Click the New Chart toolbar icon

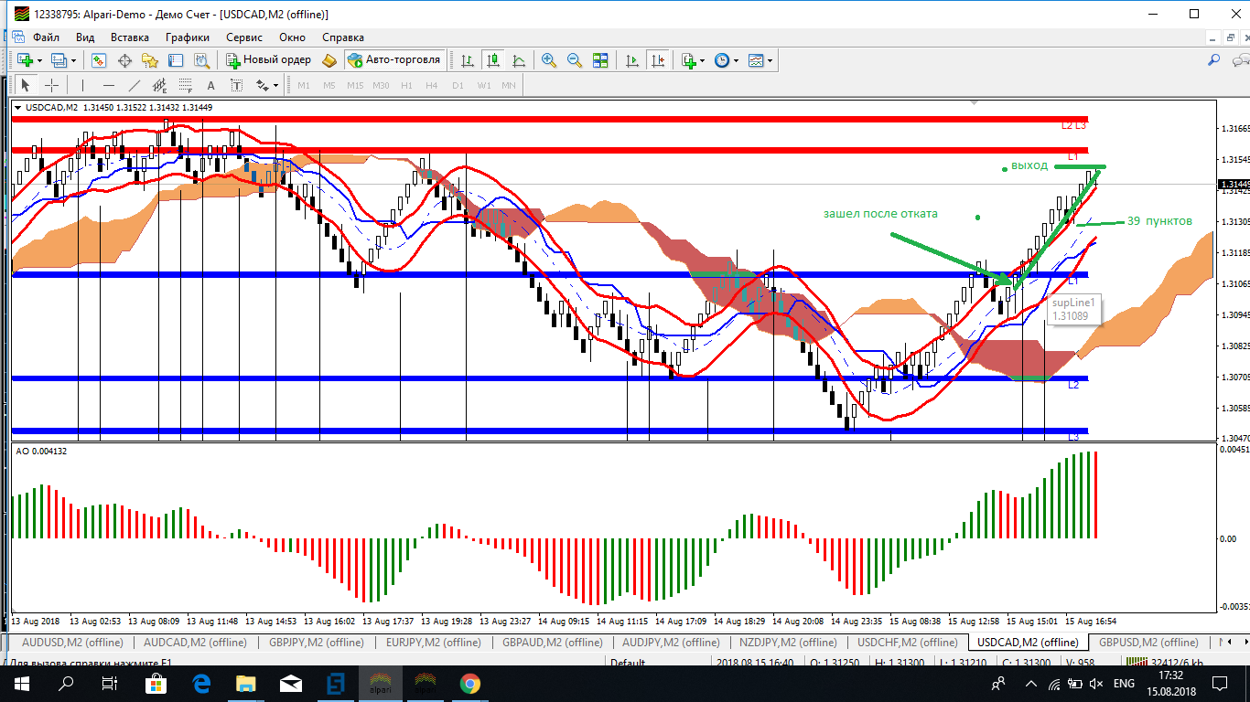(x=25, y=60)
